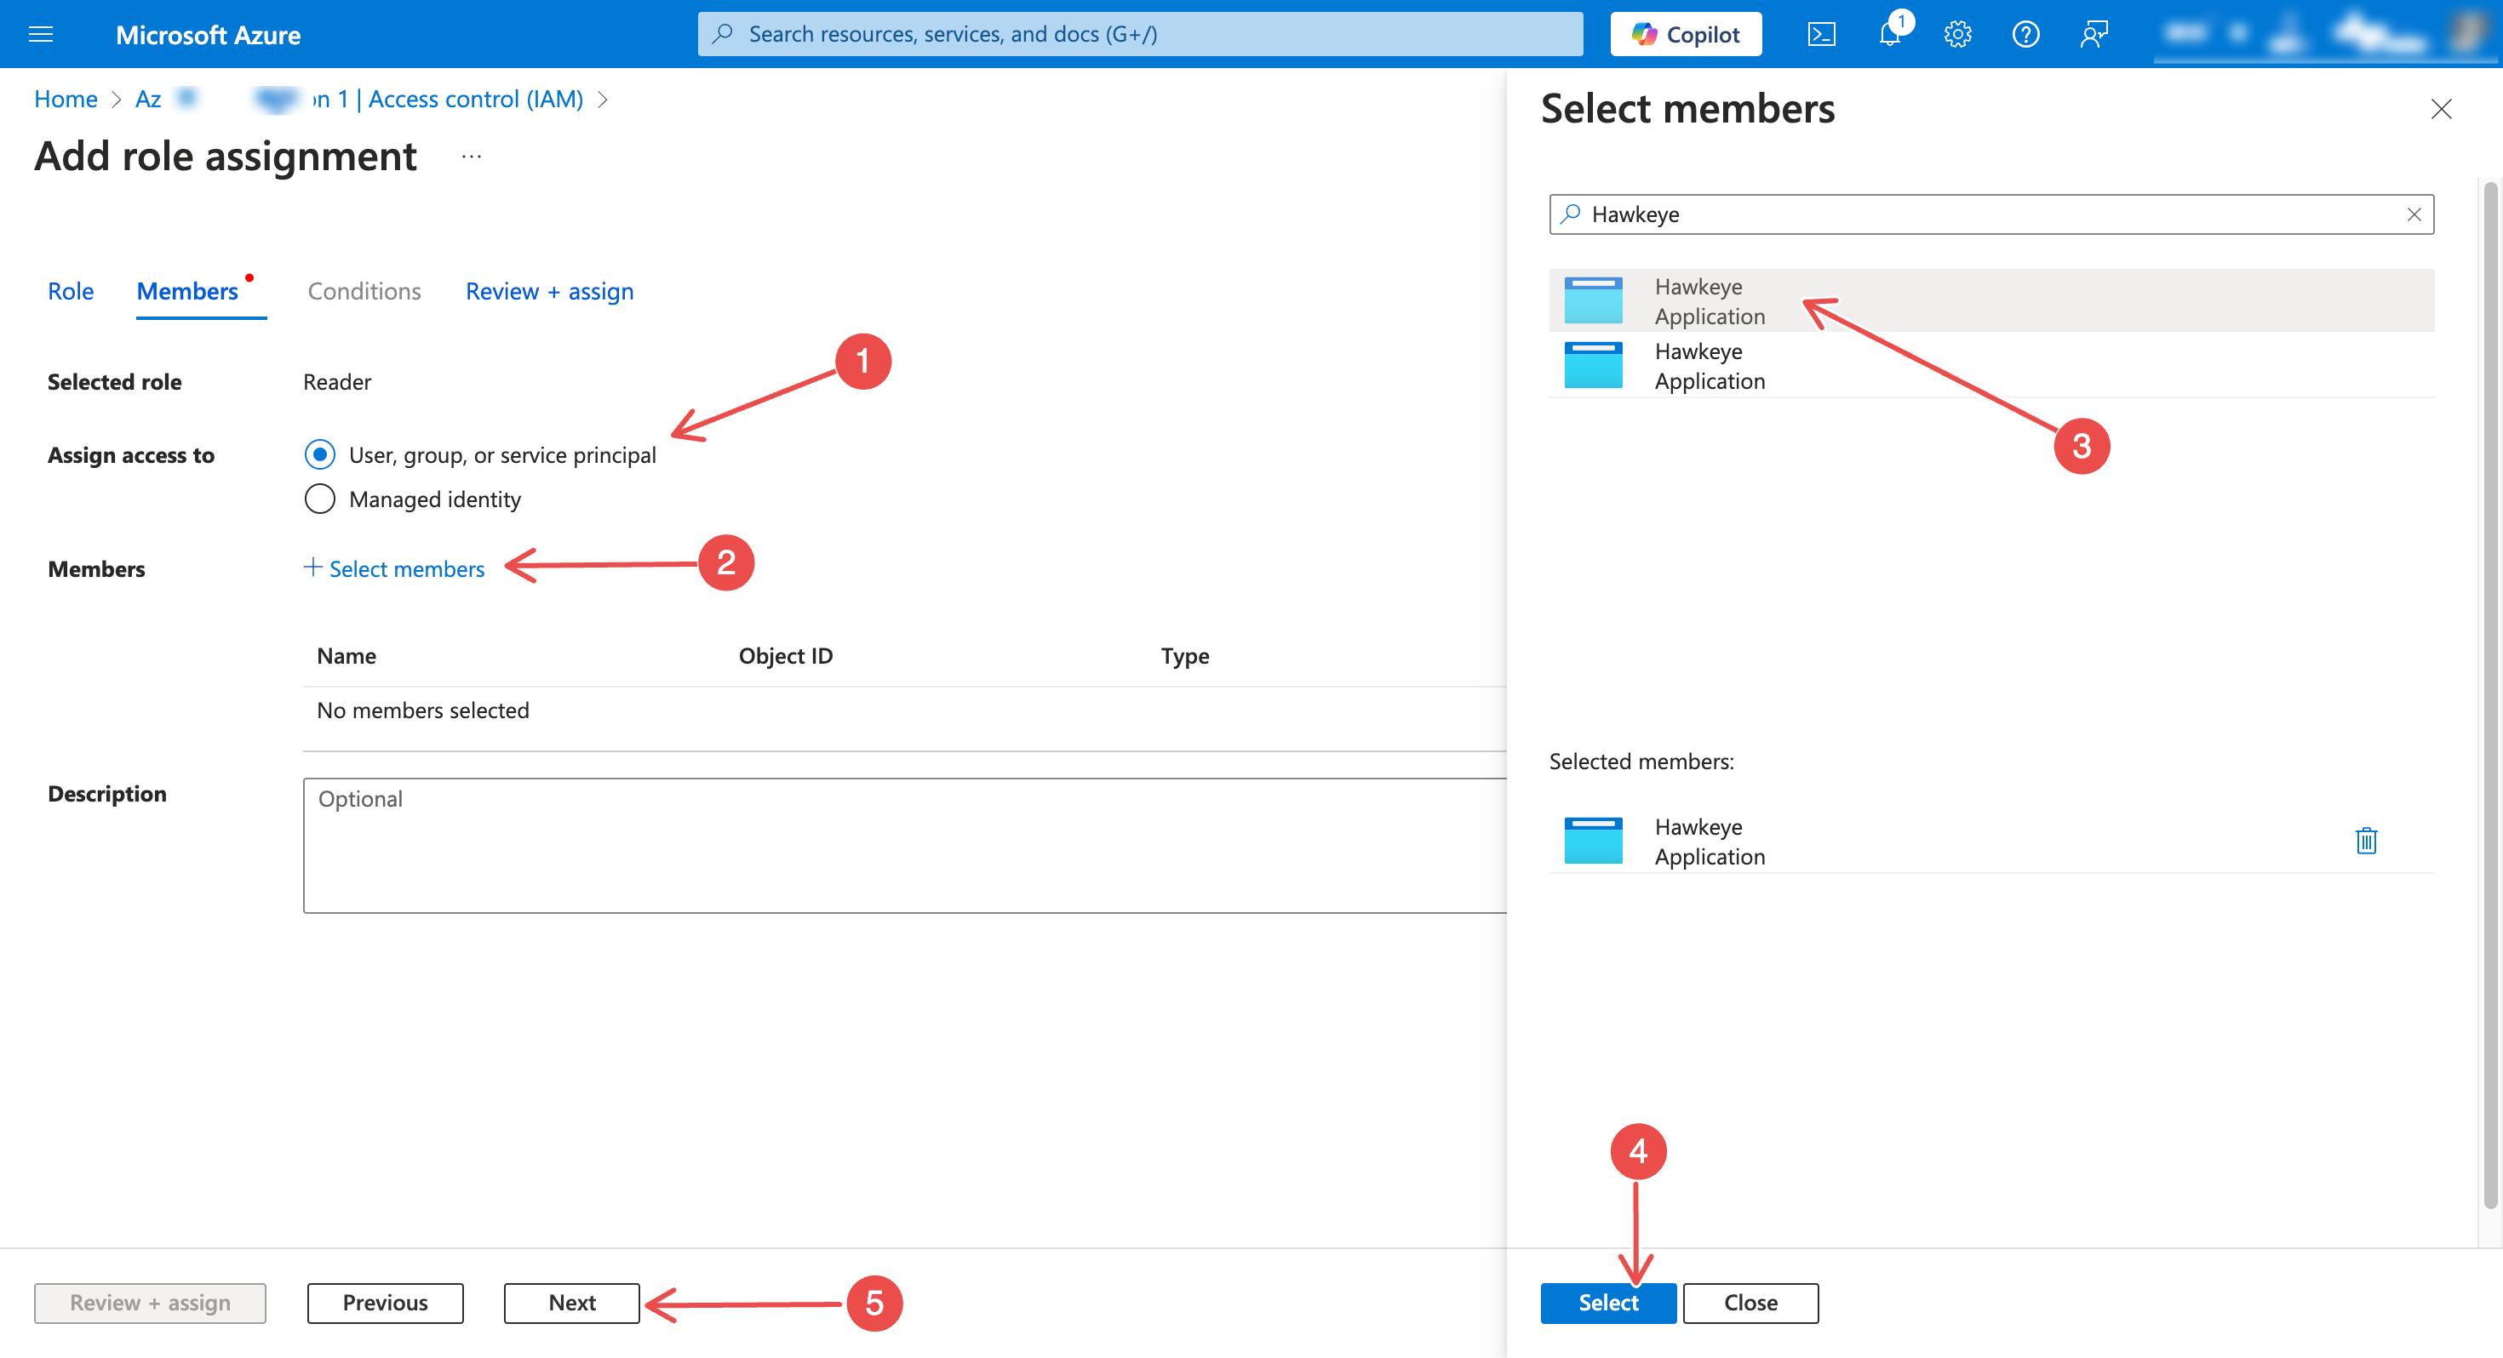The width and height of the screenshot is (2503, 1358).
Task: Pick the second Hawkeye Application result
Action: pos(1708,366)
